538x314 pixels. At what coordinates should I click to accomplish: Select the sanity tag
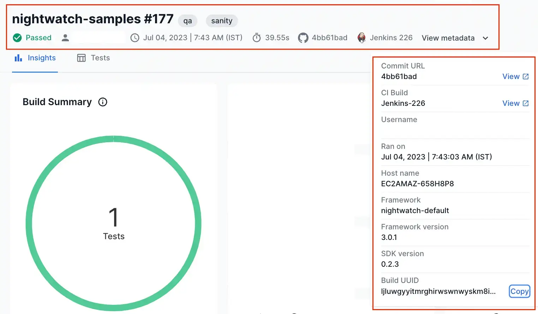point(222,21)
